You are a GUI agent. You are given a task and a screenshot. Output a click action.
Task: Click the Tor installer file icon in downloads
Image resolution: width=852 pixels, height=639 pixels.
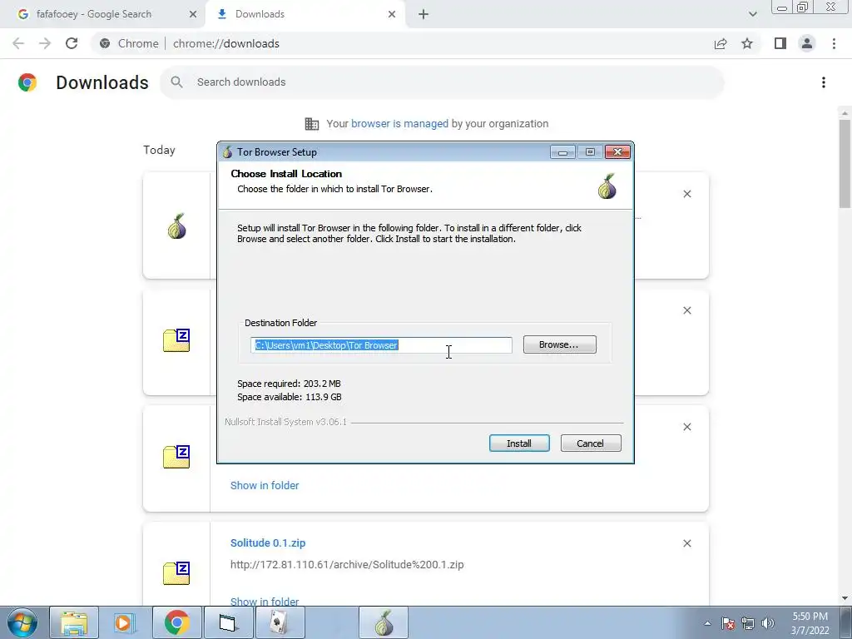click(x=176, y=226)
